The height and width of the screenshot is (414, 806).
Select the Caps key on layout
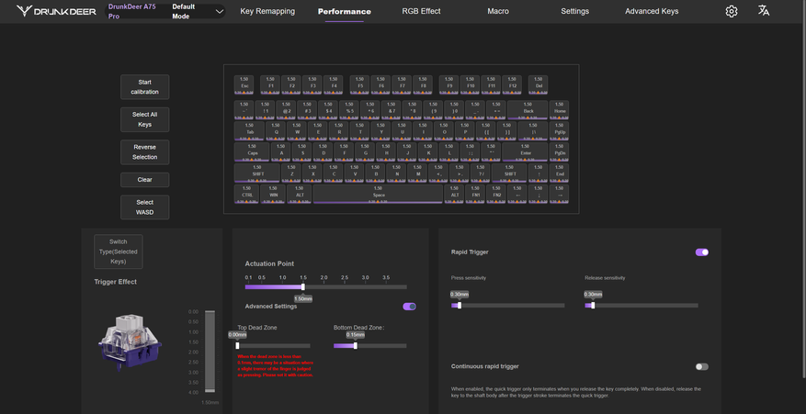252,151
